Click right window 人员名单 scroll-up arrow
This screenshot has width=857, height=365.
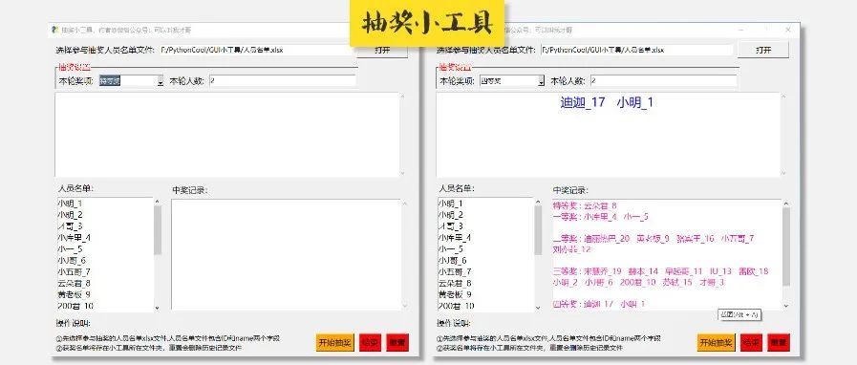[x=538, y=201]
